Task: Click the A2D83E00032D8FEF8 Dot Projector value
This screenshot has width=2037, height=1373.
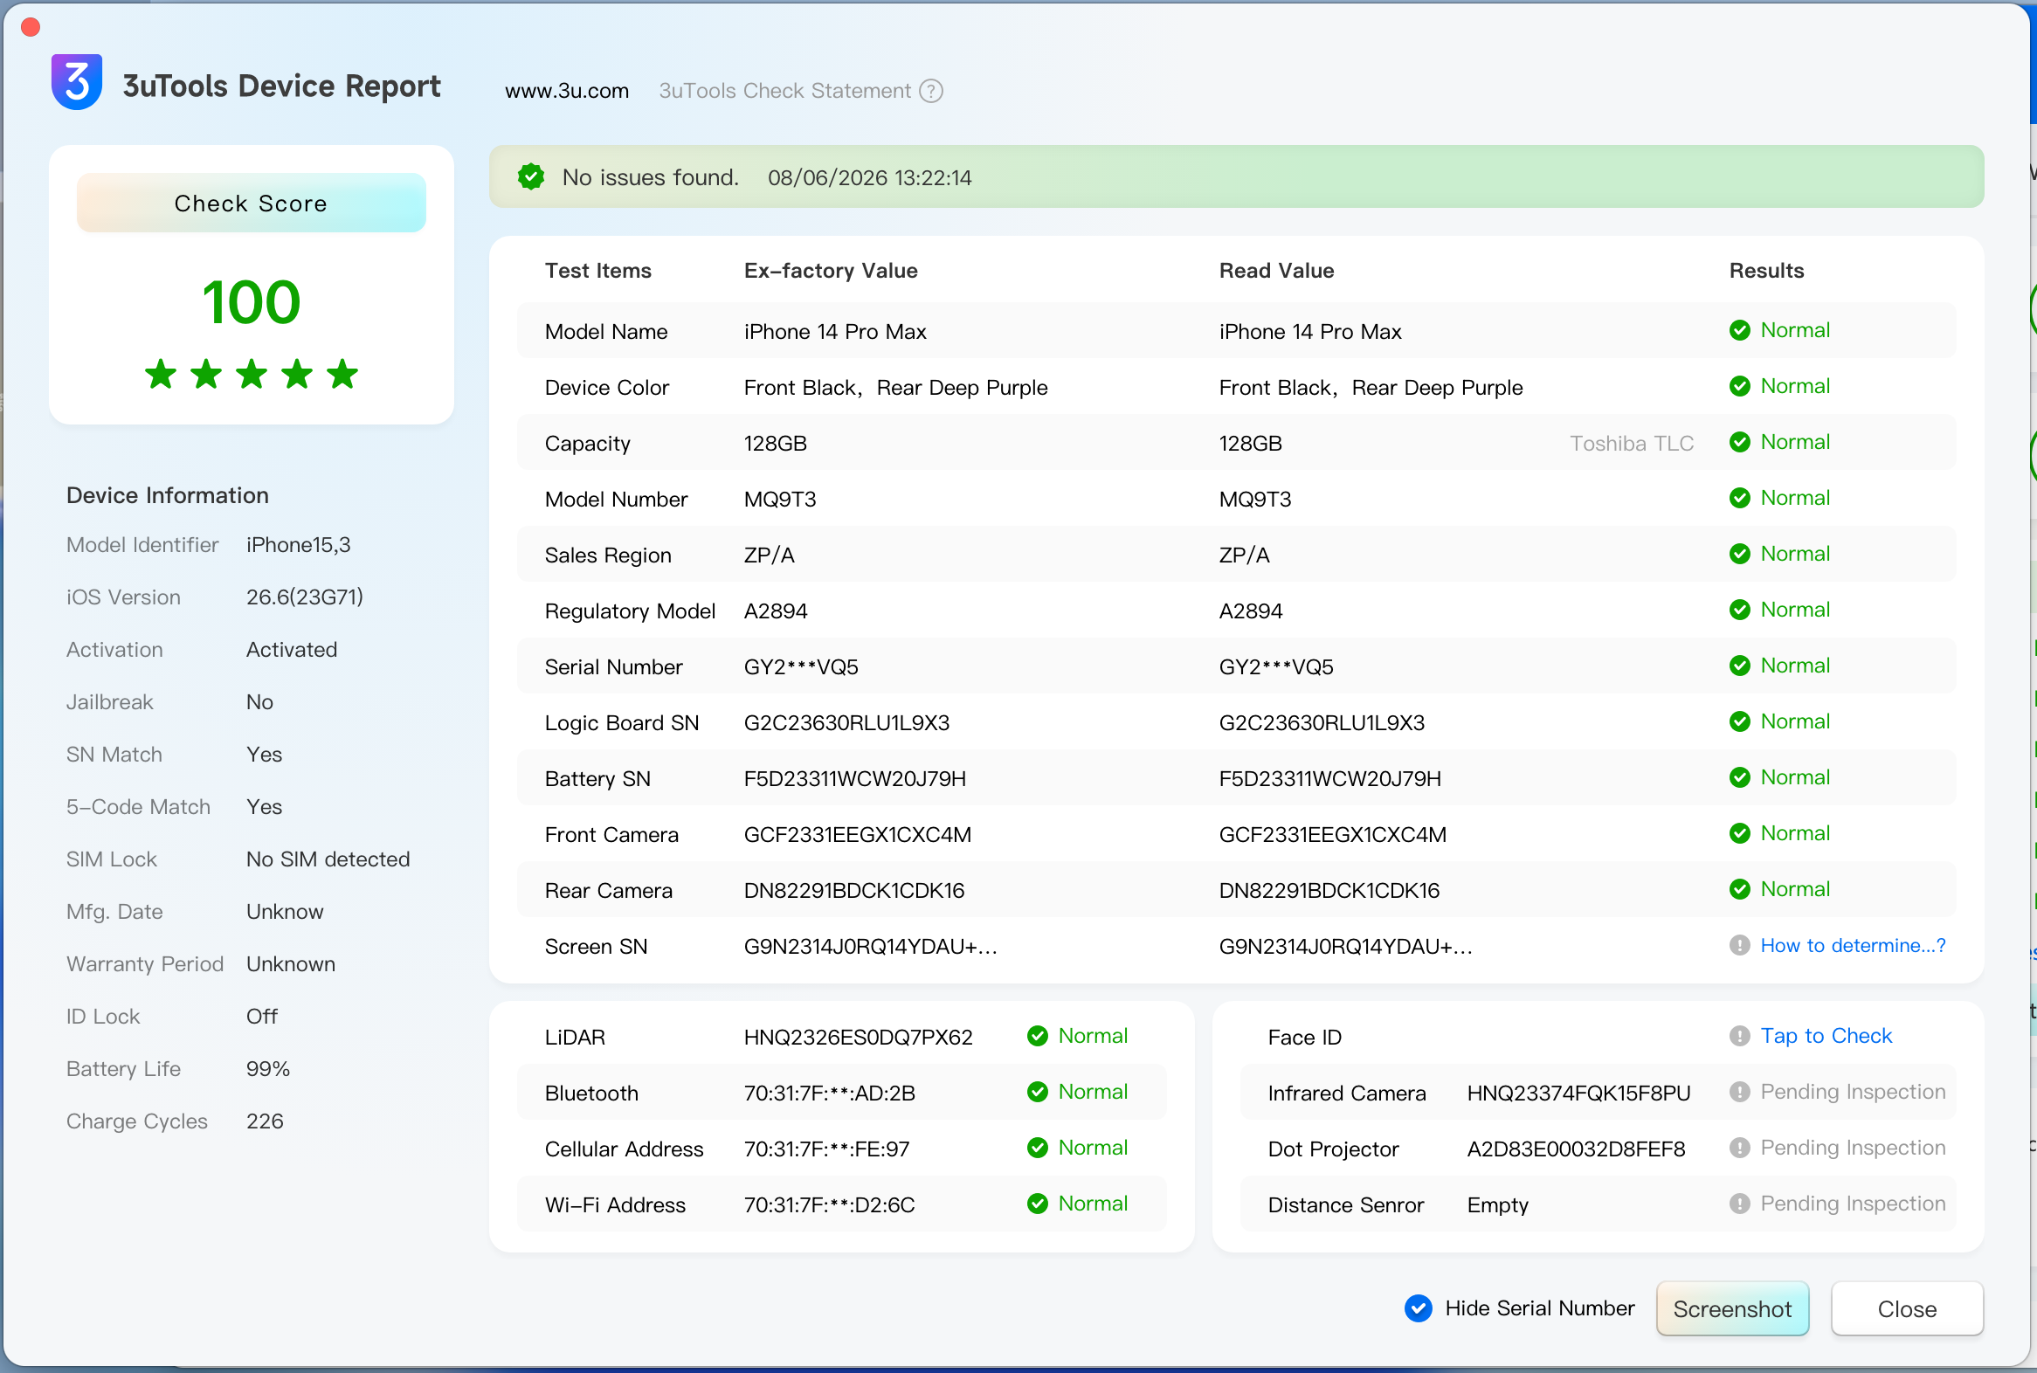Action: [1576, 1149]
